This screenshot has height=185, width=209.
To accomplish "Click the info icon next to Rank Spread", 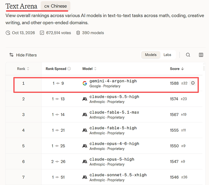I will [x=69, y=69].
